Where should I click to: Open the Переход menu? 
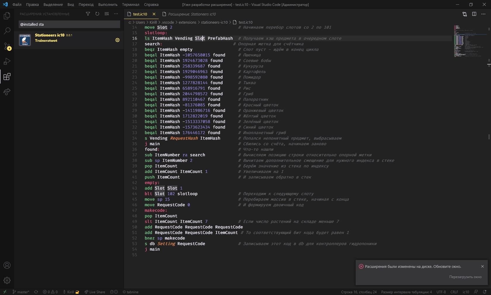pyautogui.click(x=86, y=4)
